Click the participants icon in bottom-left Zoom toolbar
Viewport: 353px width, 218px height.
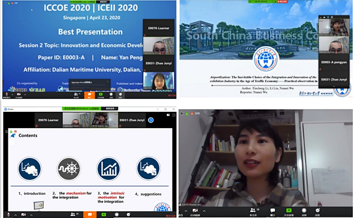click(x=73, y=215)
